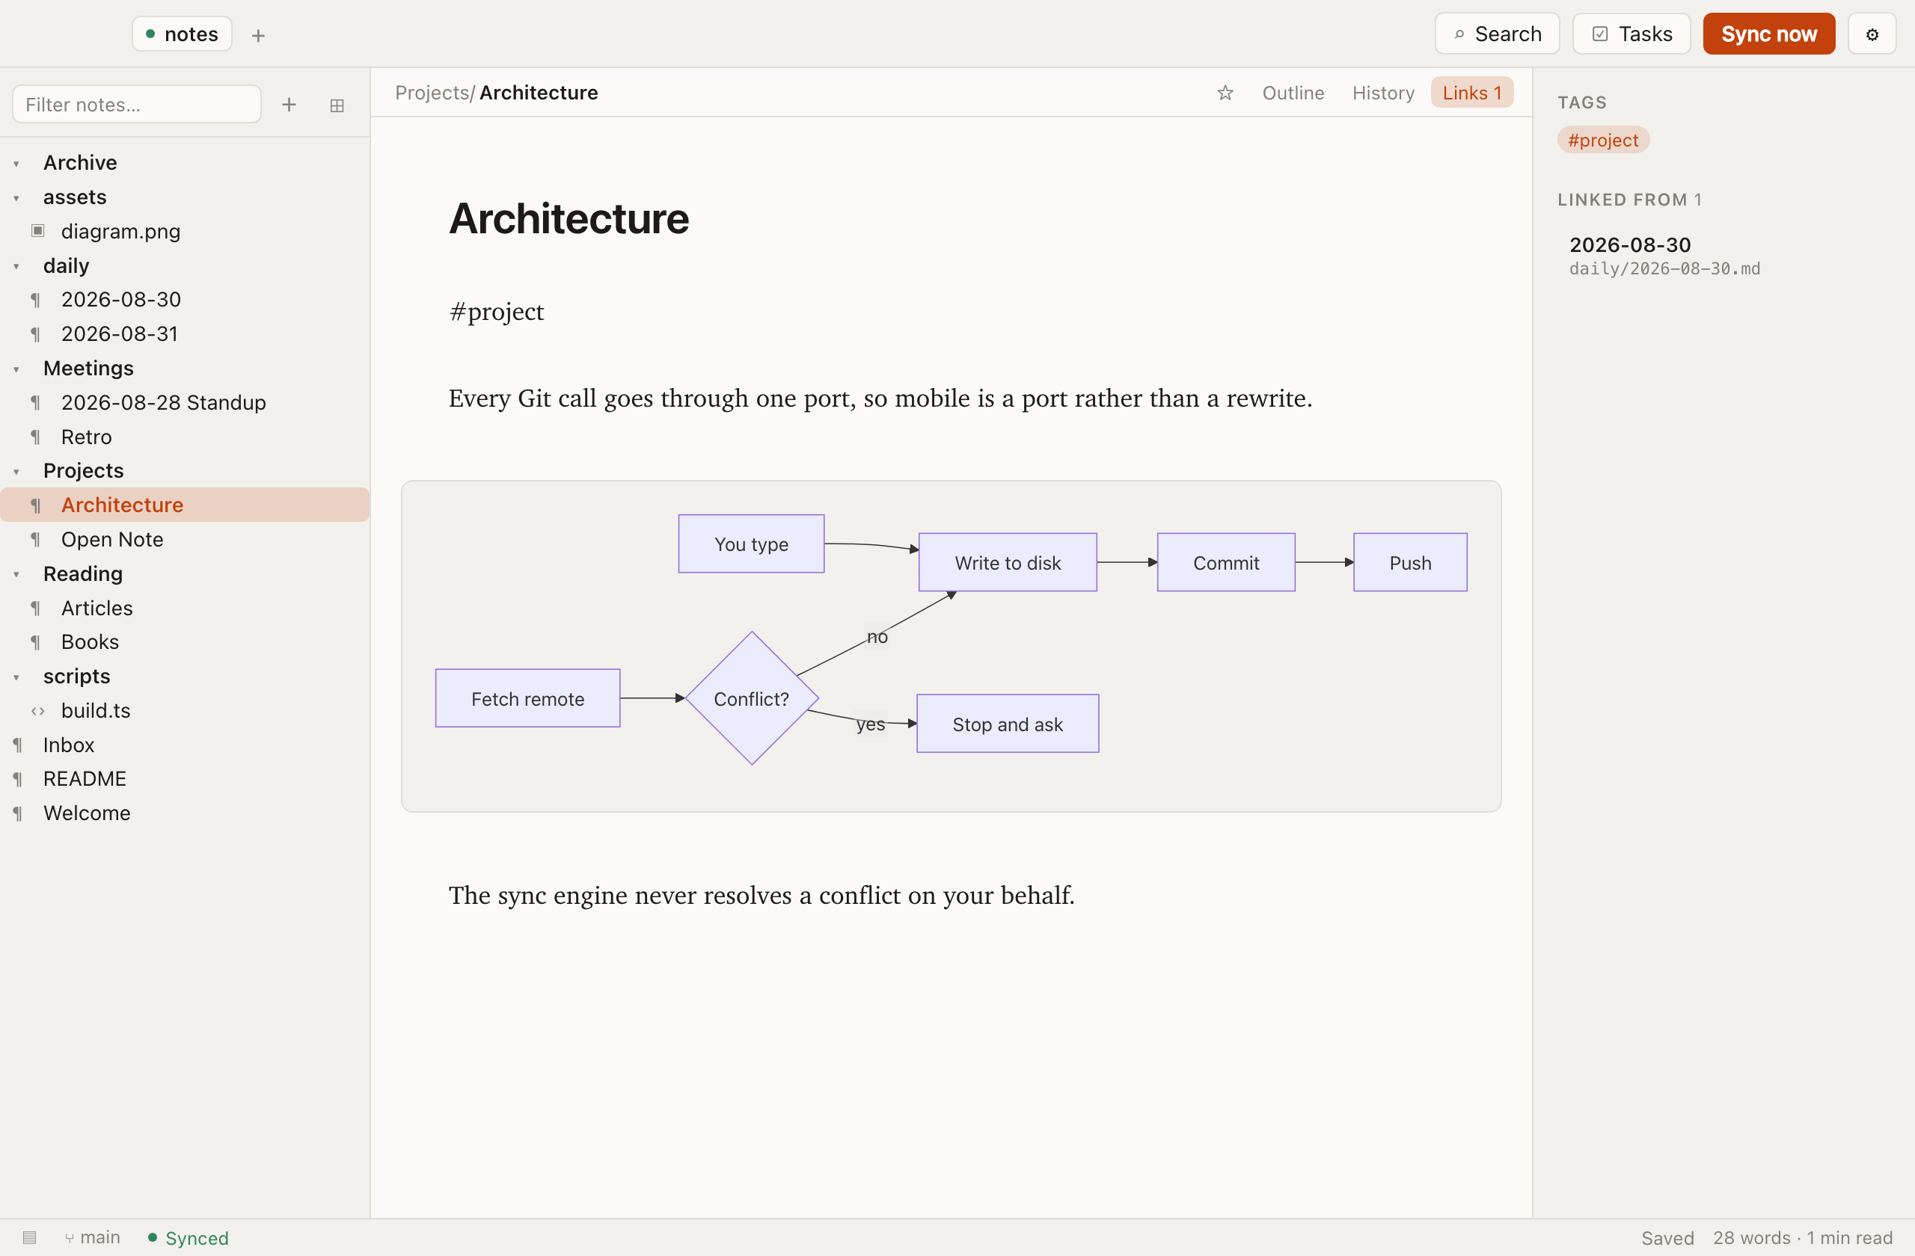Open the Inbox note
Screen dimensions: 1915x1256
185,745
